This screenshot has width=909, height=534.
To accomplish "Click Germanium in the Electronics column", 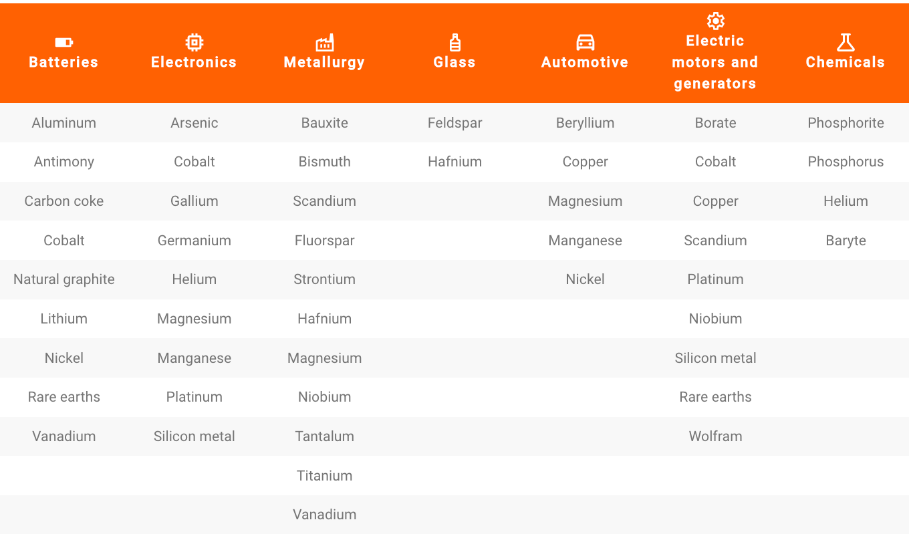I will 194,241.
